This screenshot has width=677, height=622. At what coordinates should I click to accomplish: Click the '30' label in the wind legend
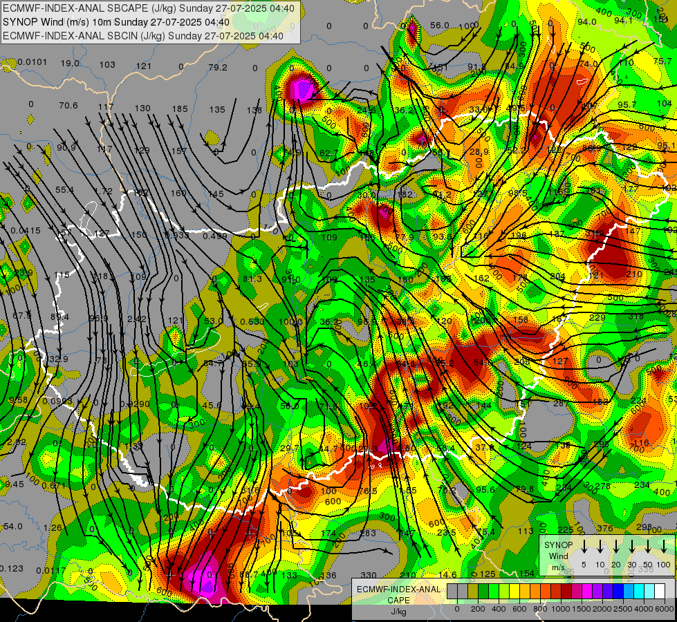tap(631, 565)
